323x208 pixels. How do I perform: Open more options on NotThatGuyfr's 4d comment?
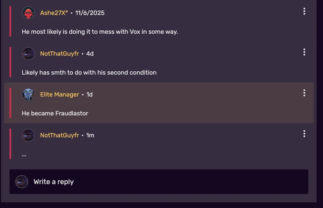(x=304, y=52)
